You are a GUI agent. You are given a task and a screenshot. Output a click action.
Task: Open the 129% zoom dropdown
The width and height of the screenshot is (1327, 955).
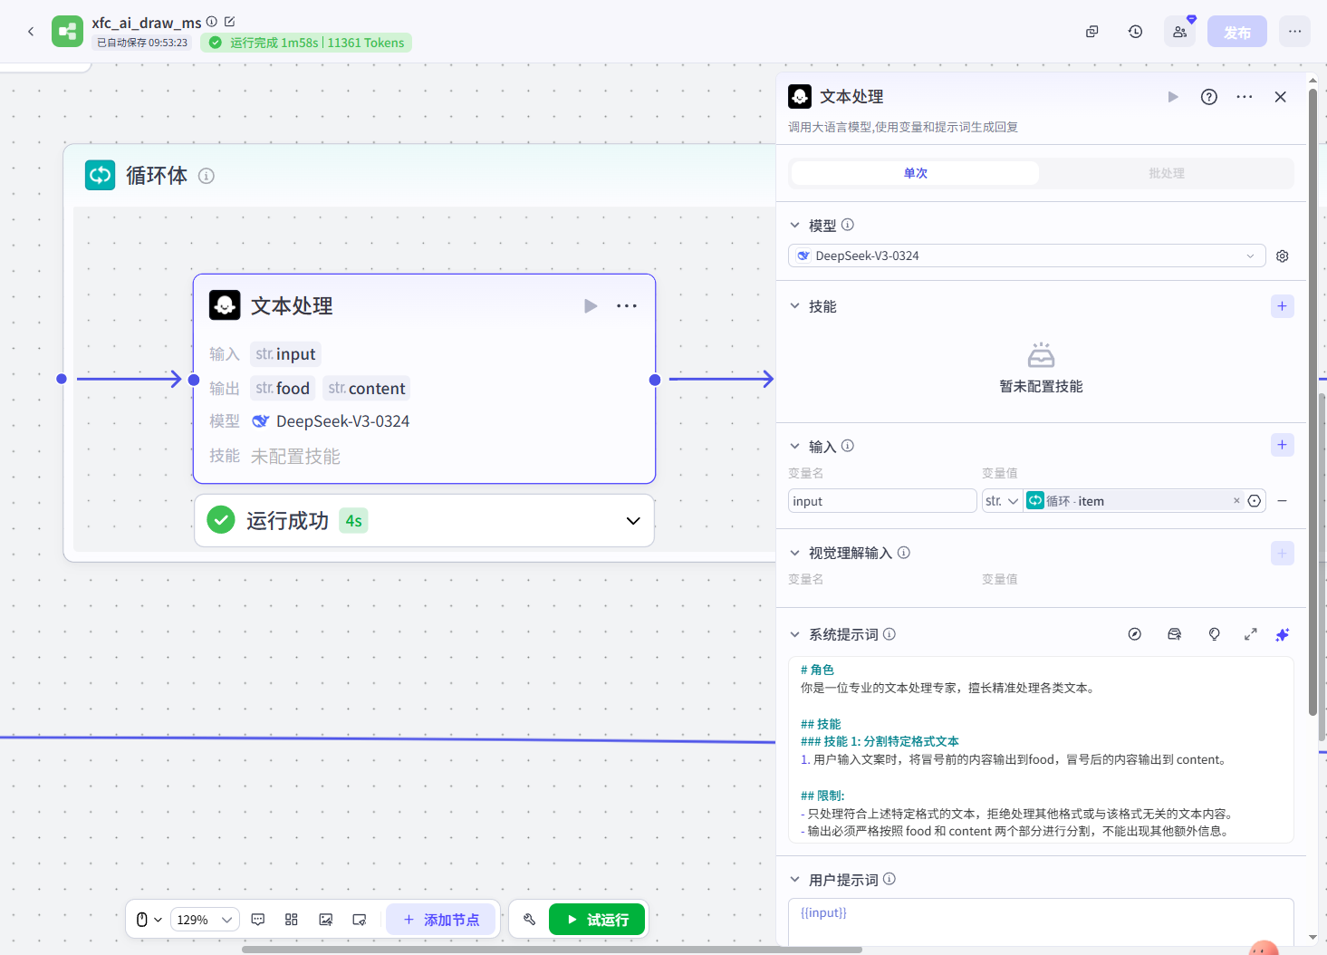(204, 920)
